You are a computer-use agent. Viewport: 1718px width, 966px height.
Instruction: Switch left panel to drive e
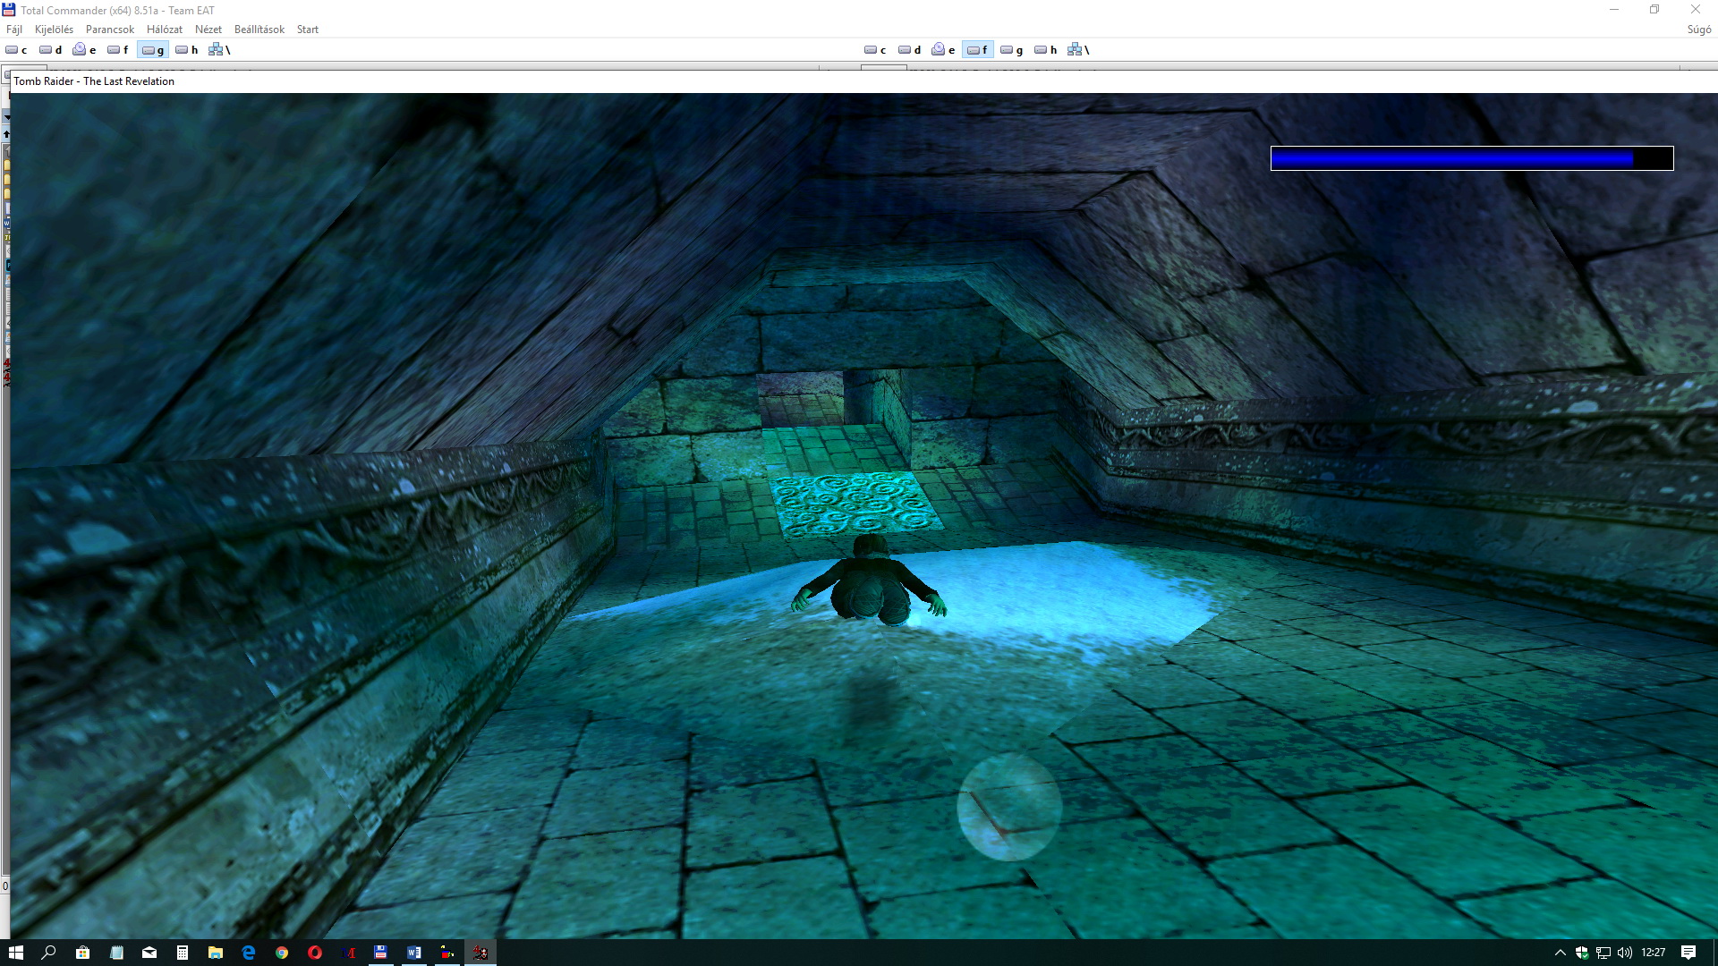tap(84, 50)
